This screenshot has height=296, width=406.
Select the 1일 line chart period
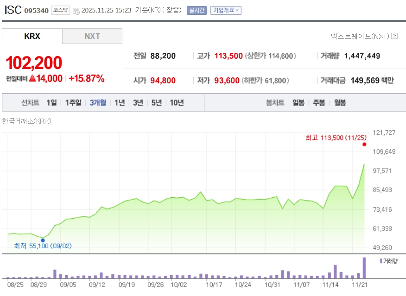click(x=51, y=103)
